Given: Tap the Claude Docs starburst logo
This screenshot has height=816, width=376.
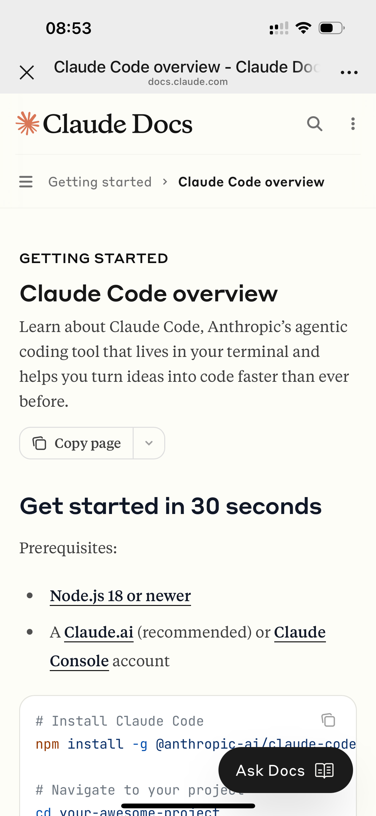Looking at the screenshot, I should [x=27, y=124].
